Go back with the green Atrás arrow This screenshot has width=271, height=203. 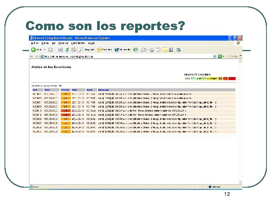click(33, 50)
